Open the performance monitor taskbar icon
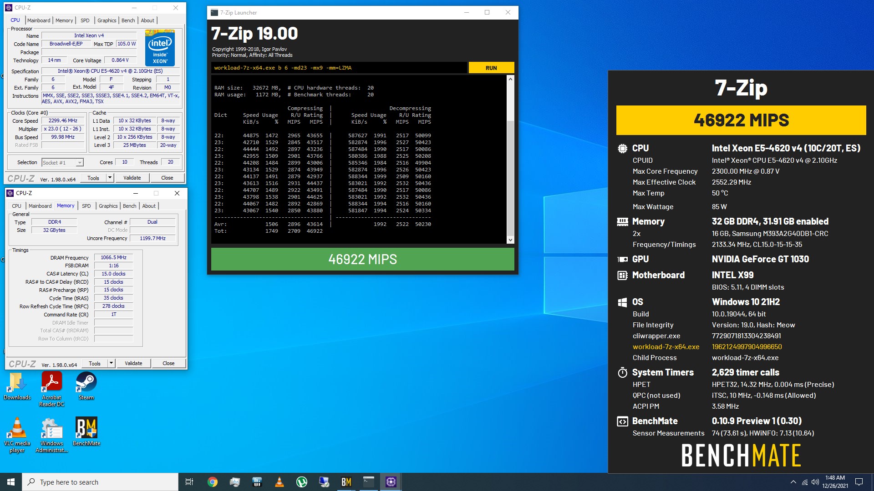This screenshot has width=874, height=491. tap(234, 482)
